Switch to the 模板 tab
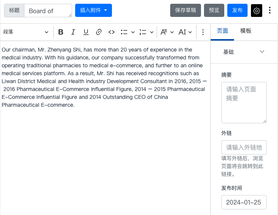278x215 pixels. click(246, 31)
